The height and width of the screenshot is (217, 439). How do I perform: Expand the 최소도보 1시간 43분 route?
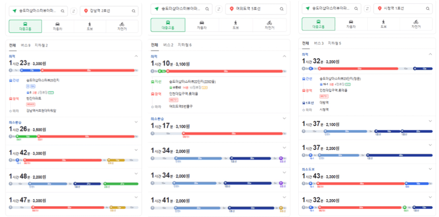click(x=431, y=169)
